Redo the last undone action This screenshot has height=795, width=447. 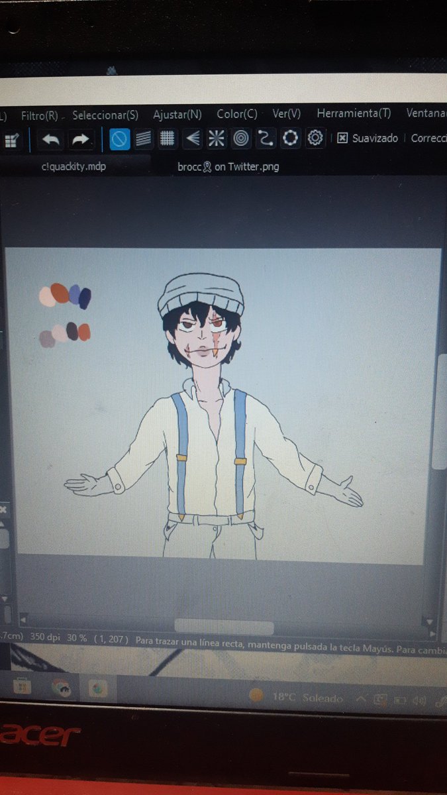[x=80, y=139]
